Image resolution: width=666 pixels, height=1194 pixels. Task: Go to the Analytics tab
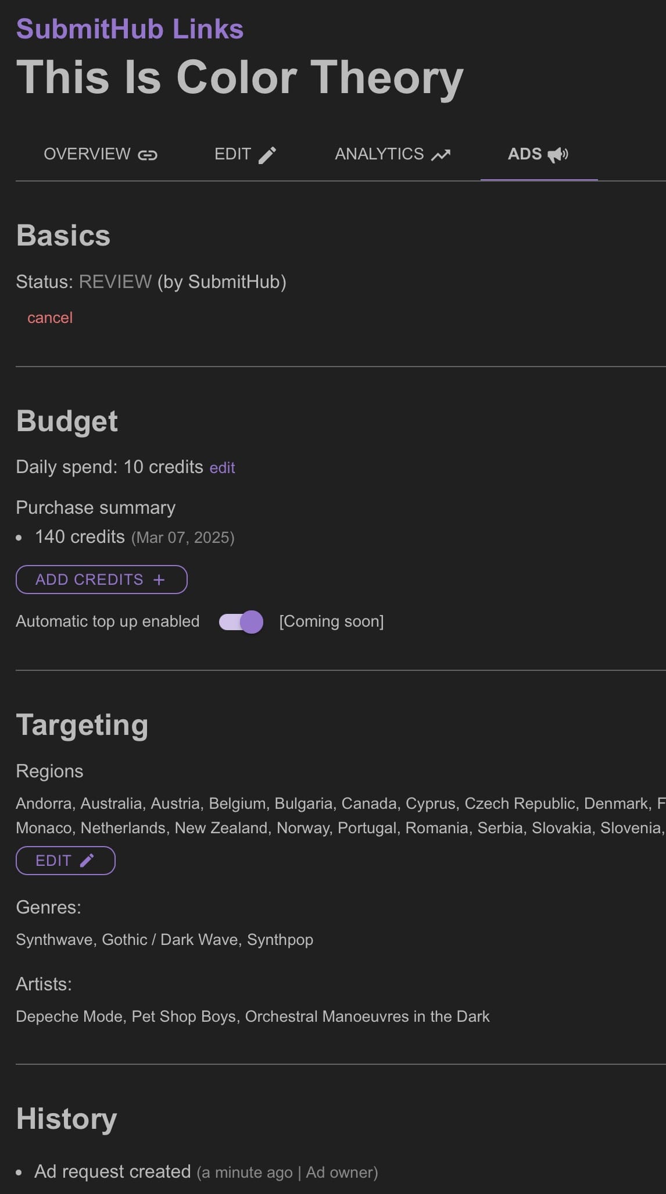(393, 154)
